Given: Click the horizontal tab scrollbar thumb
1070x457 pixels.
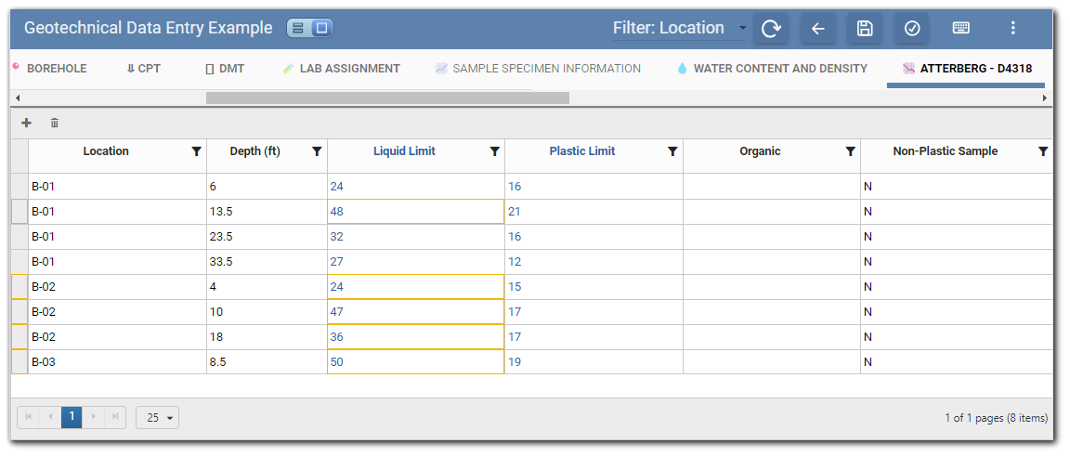Looking at the screenshot, I should [386, 98].
